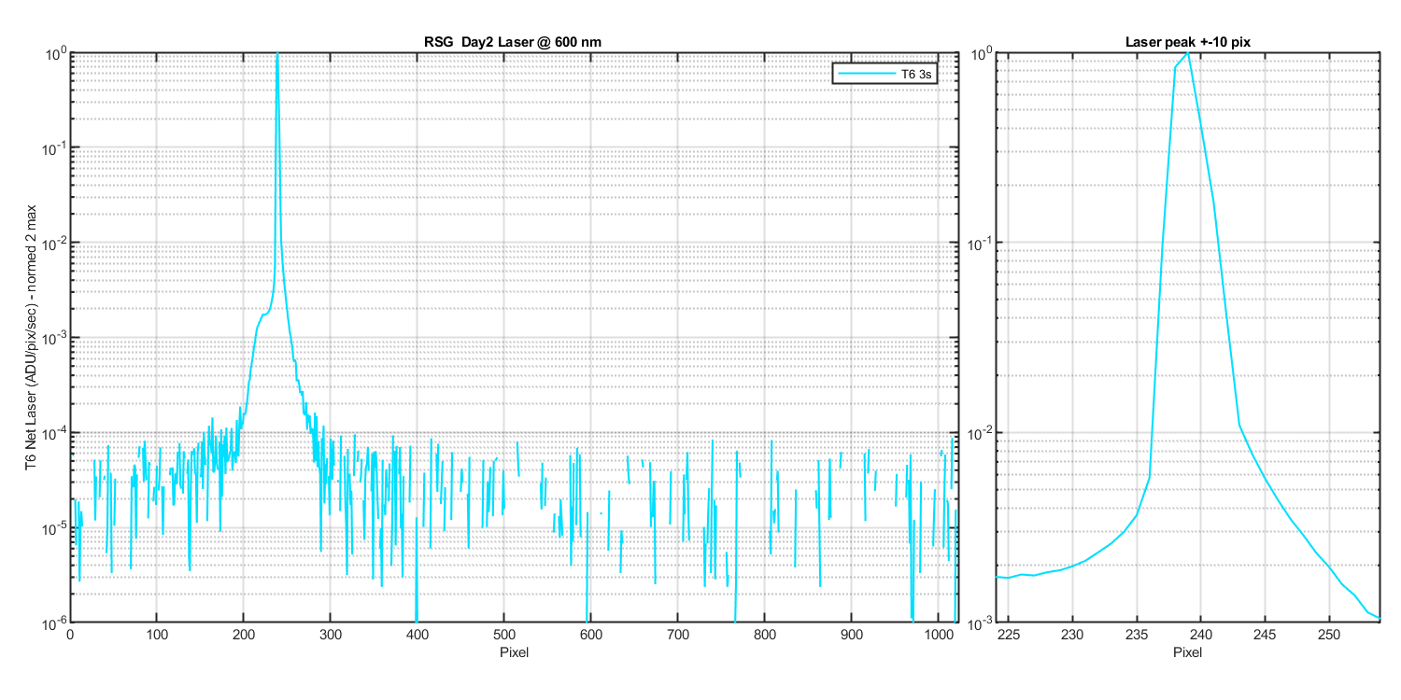The width and height of the screenshot is (1401, 700).
Task: Click x-axis tick '1000' on the left plot
Action: pos(939,635)
